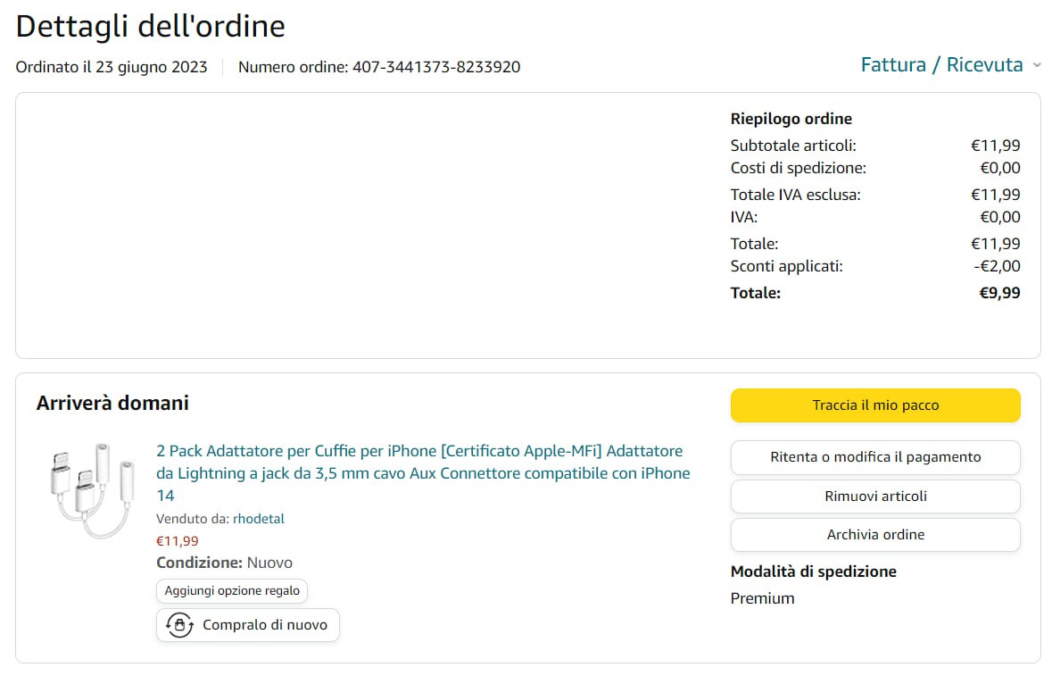
Task: Click the order number 407-3441373-8233920
Action: pos(436,67)
